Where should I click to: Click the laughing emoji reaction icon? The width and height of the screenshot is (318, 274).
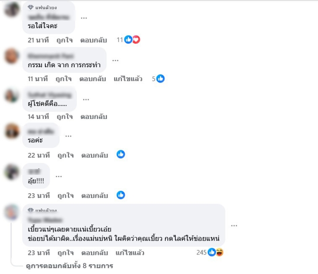click(x=219, y=252)
